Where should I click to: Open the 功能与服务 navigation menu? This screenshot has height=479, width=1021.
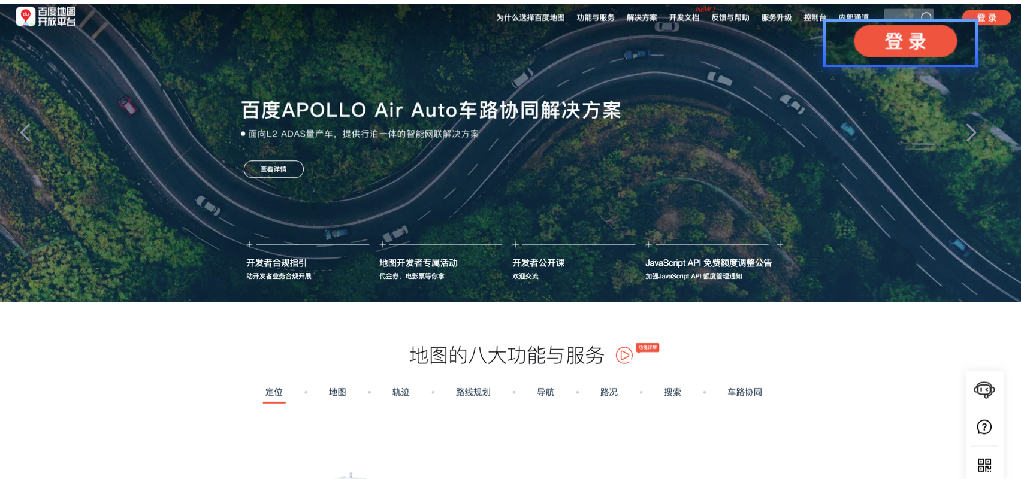(x=595, y=18)
